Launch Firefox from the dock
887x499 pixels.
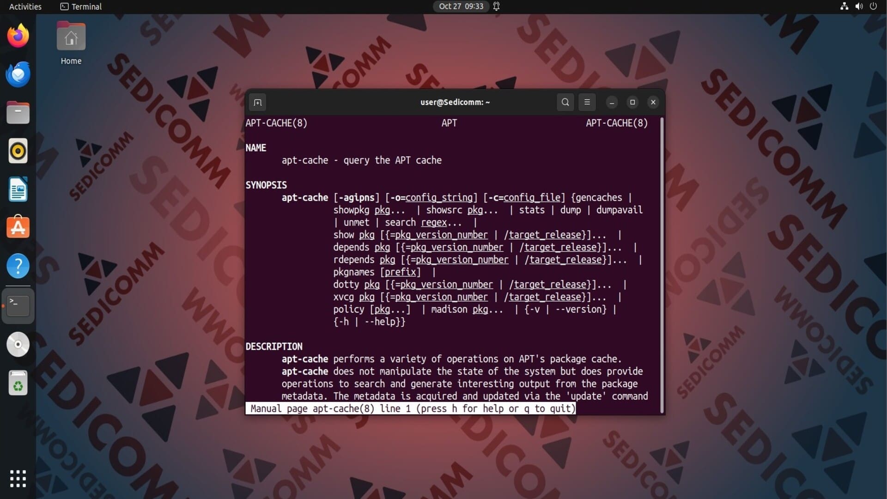(18, 36)
